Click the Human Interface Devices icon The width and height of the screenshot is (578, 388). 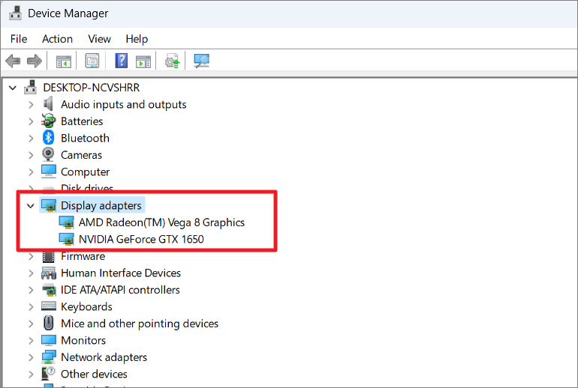click(x=48, y=273)
